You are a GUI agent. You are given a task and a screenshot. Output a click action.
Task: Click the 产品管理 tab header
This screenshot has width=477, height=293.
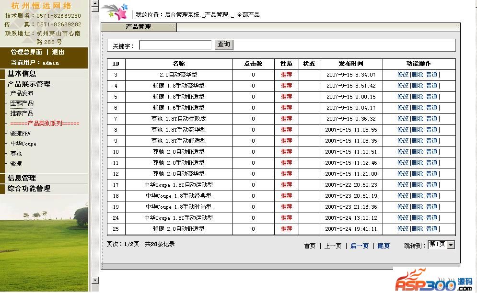coord(139,27)
